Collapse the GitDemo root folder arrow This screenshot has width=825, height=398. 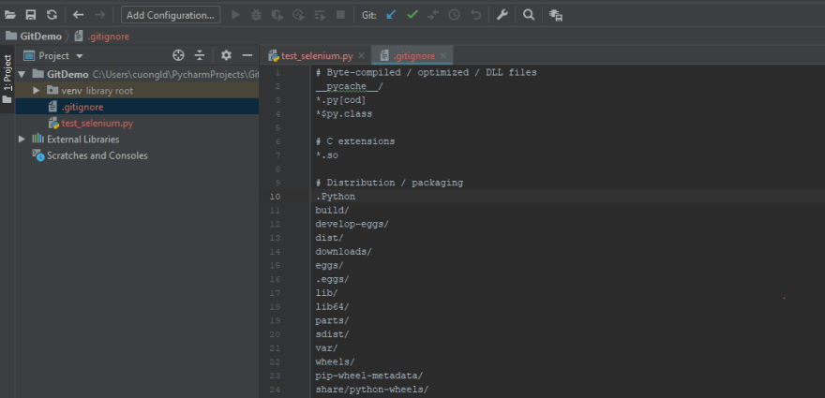point(22,75)
